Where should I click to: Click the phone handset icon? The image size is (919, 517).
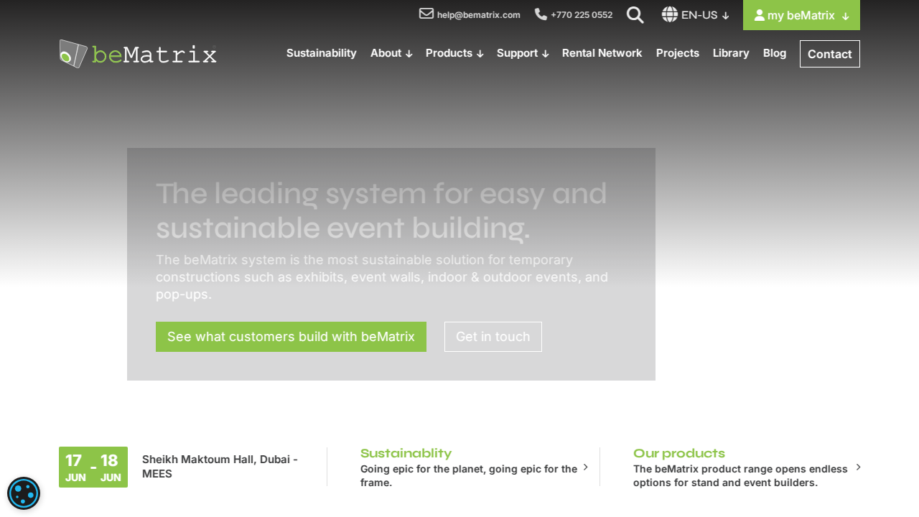coord(541,14)
